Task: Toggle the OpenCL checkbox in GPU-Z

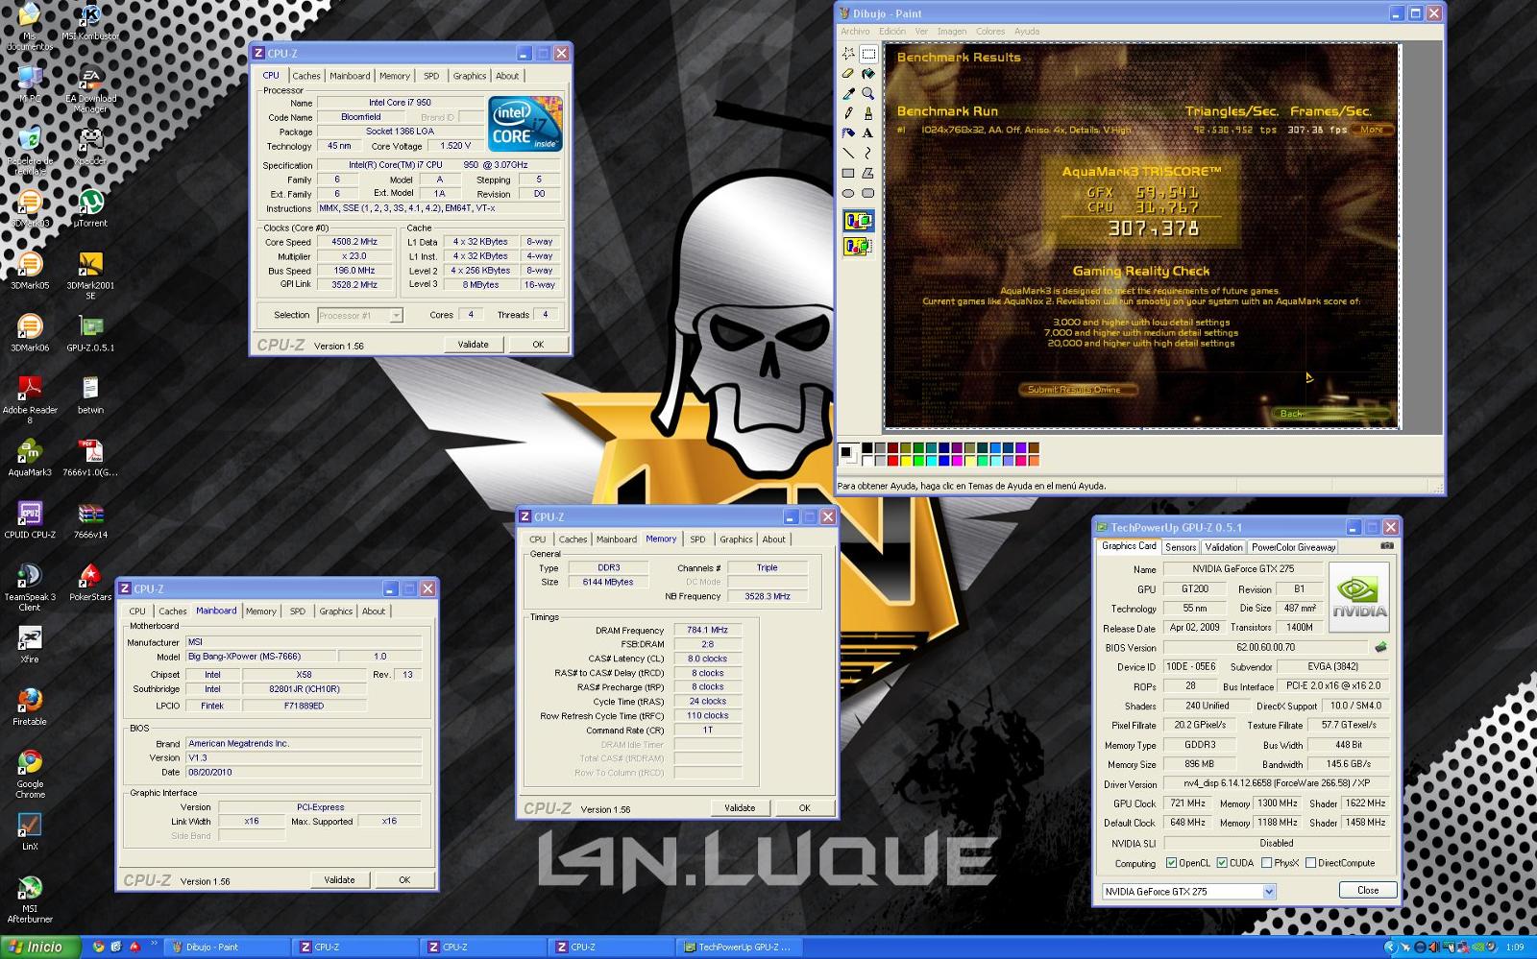Action: (1171, 863)
